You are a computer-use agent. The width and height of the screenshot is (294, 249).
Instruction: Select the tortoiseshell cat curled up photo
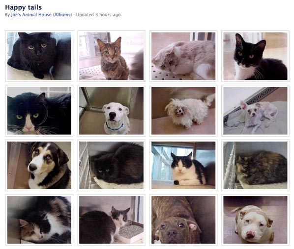[x=255, y=165]
